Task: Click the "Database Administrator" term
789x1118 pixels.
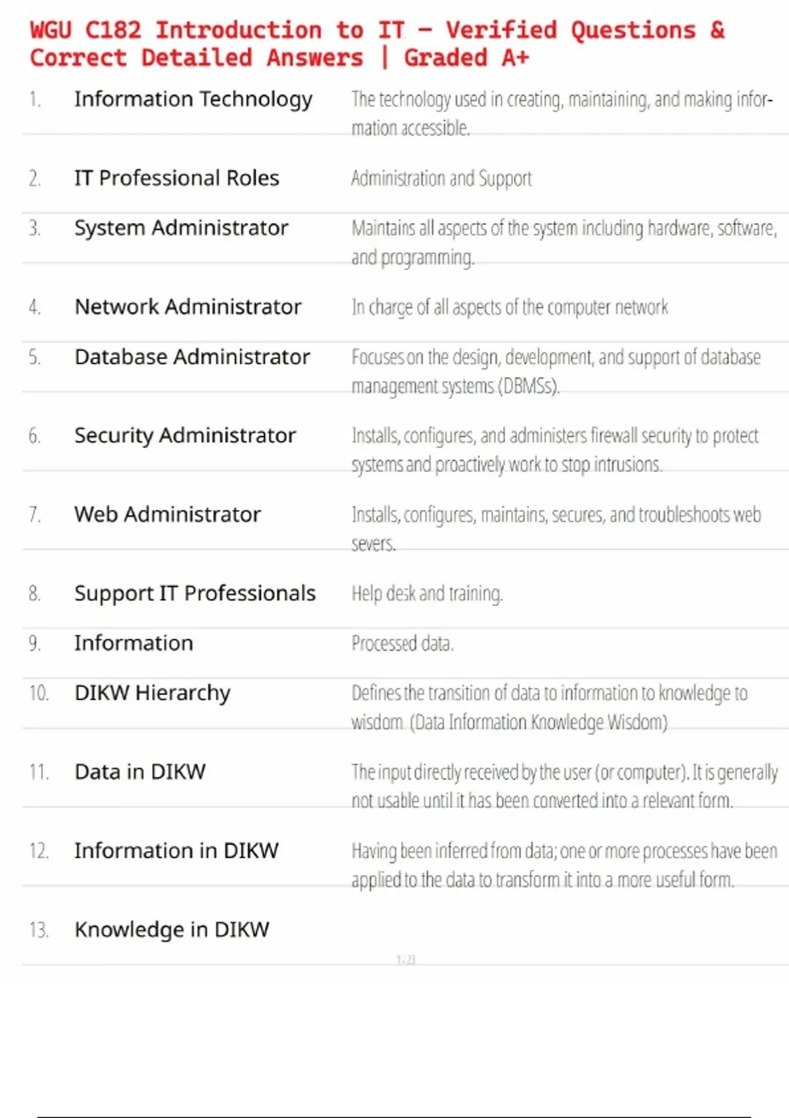Action: (192, 357)
